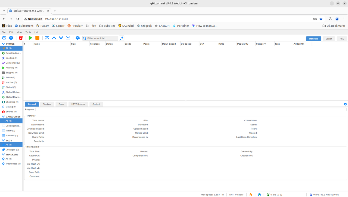Open the Peers properties tab

[x=61, y=104]
